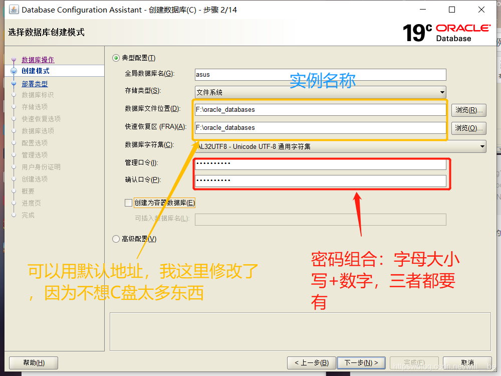Click the 确认口令 password field
501x376 pixels.
(x=321, y=180)
